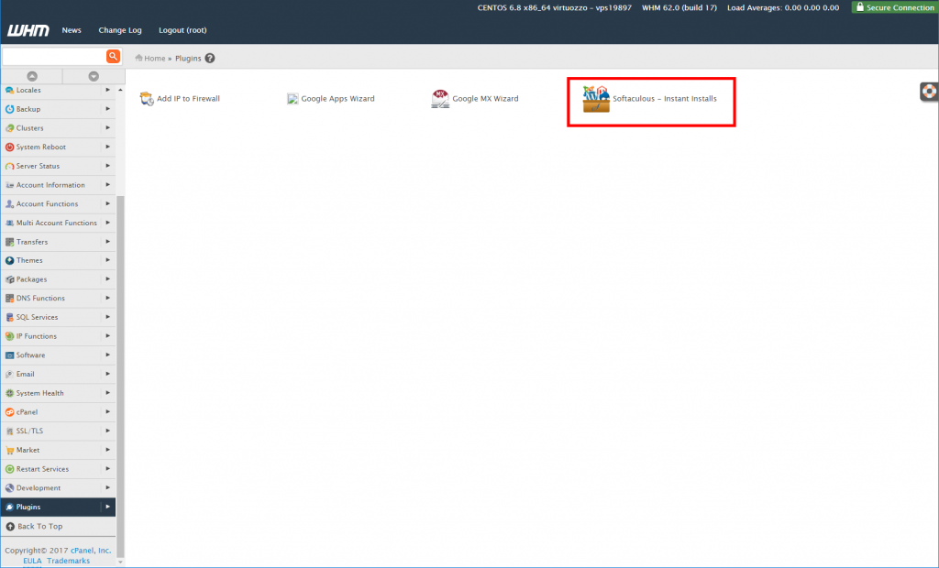Click the Back To Top arrow icon

pos(10,527)
